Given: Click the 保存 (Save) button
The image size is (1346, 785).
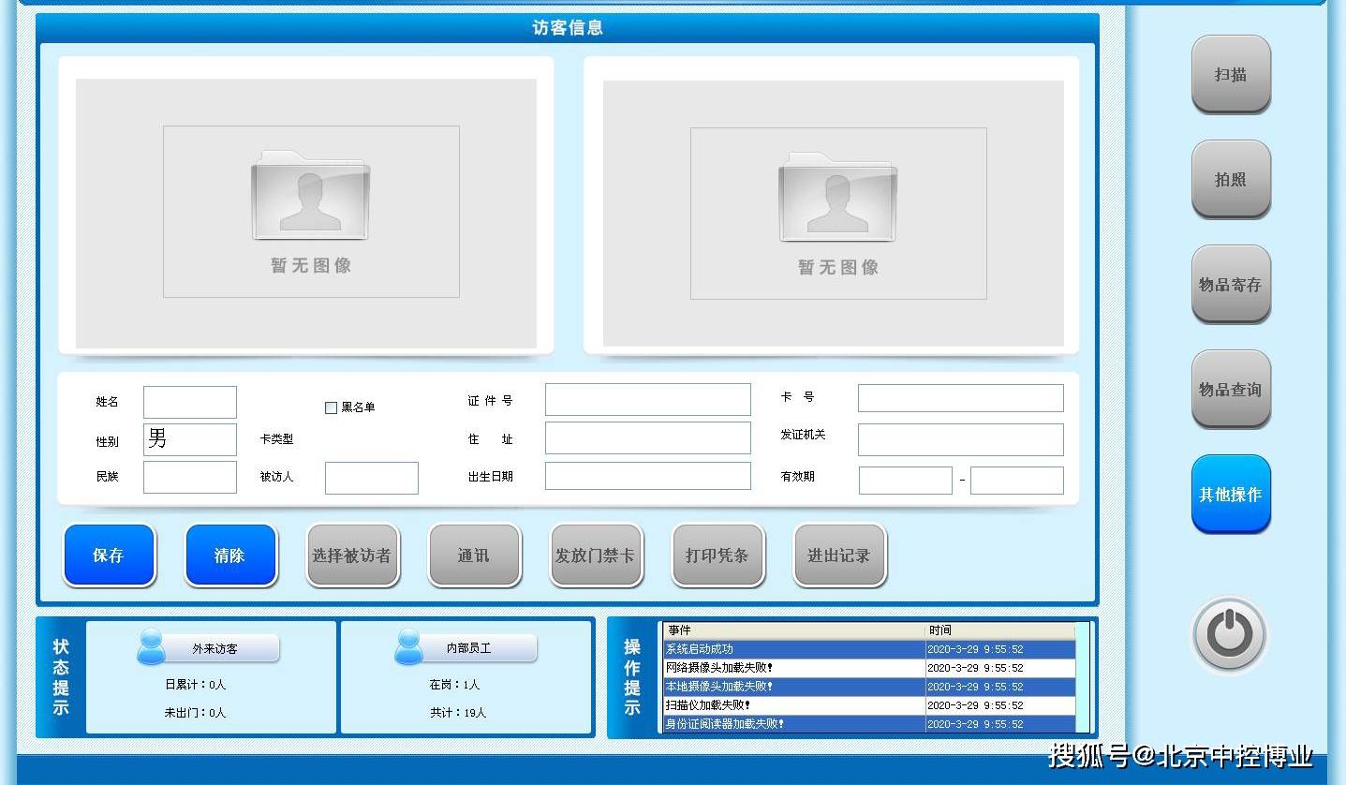Looking at the screenshot, I should (109, 555).
